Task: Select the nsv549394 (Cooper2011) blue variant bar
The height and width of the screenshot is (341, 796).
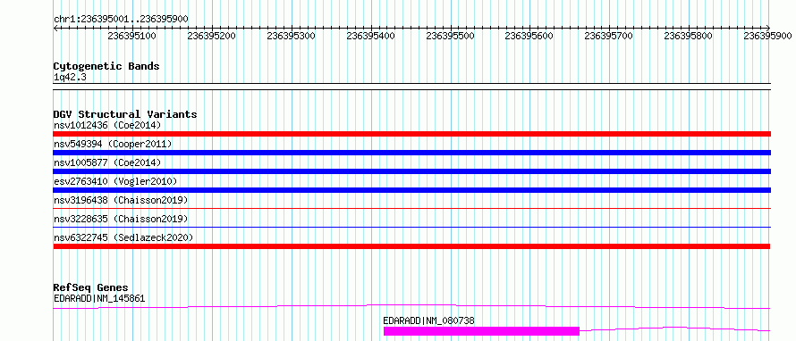Action: [x=411, y=153]
